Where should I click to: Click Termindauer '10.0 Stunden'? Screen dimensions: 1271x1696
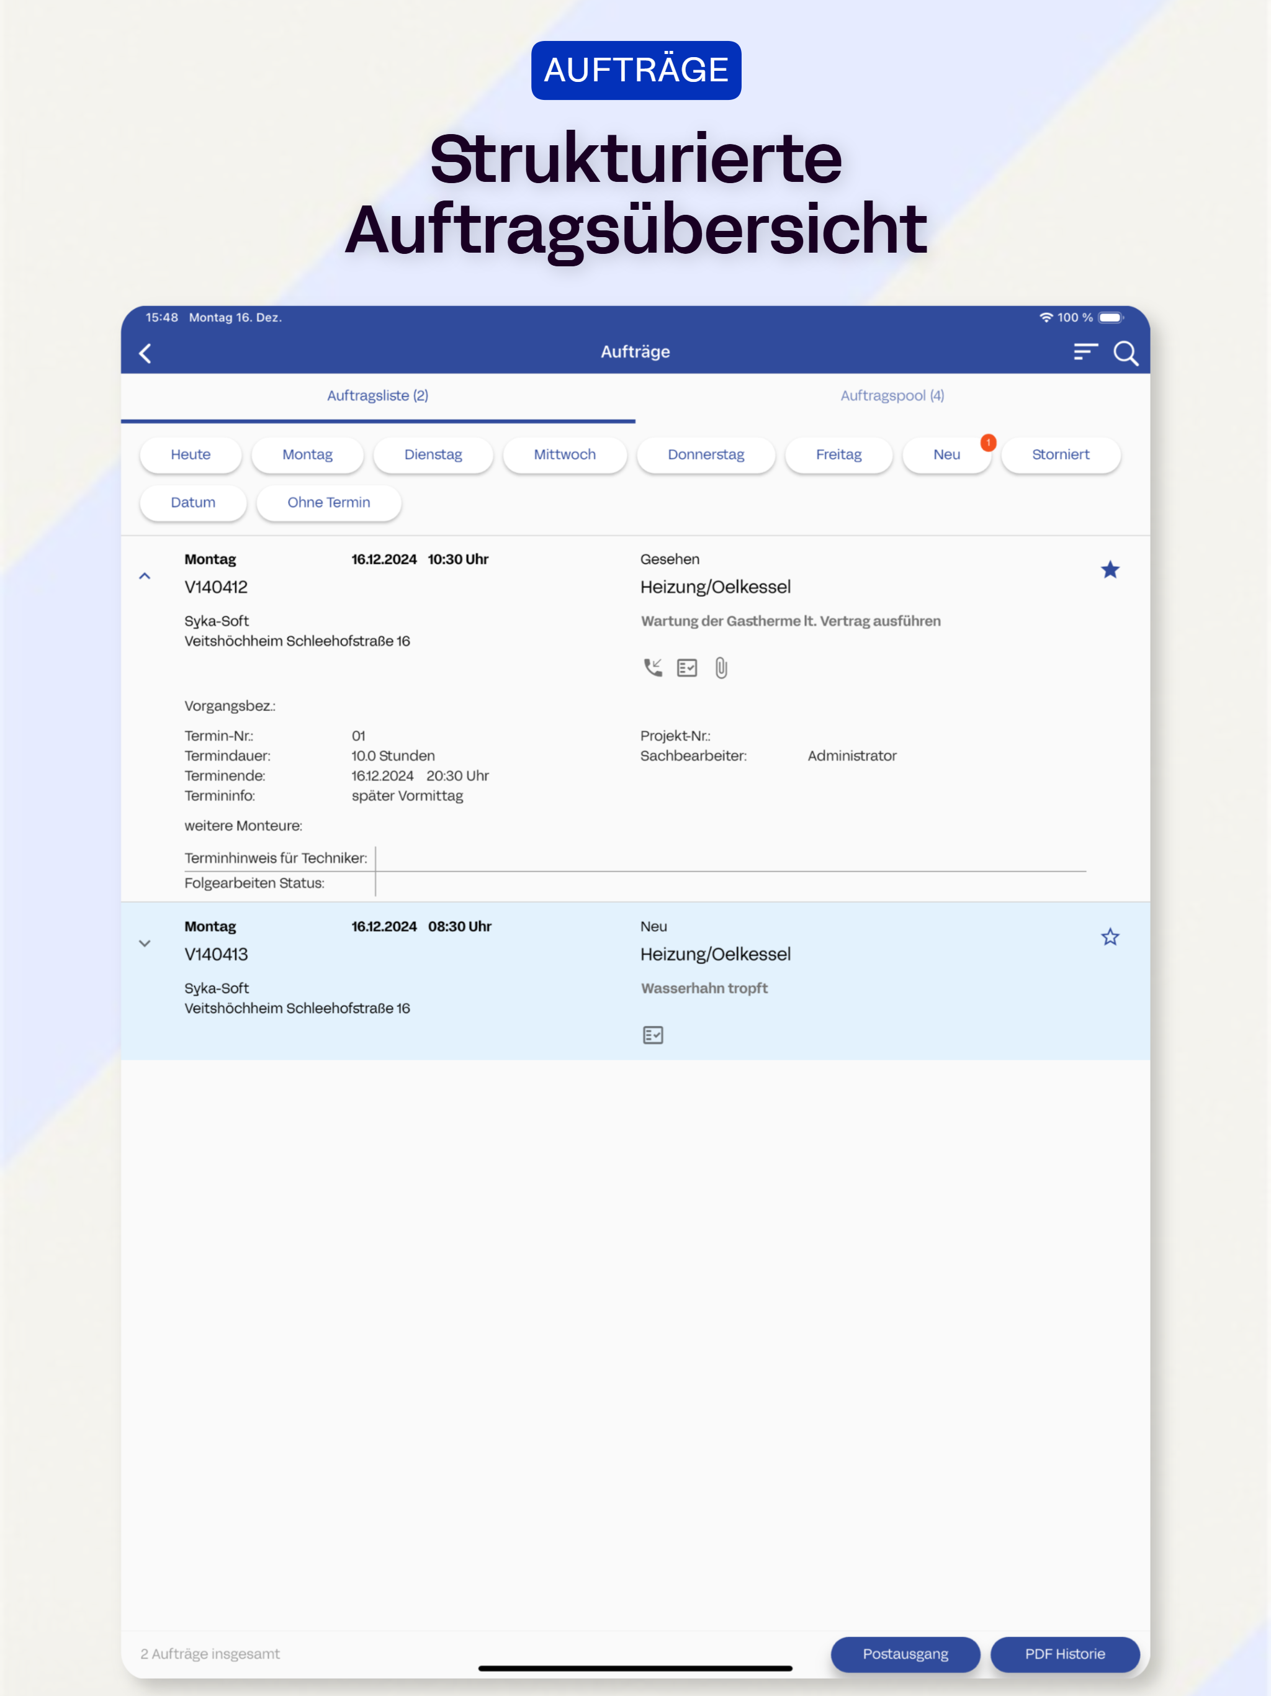[x=393, y=756]
